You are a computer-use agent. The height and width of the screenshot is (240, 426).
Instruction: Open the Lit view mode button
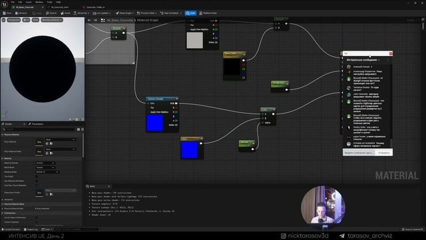point(26,20)
